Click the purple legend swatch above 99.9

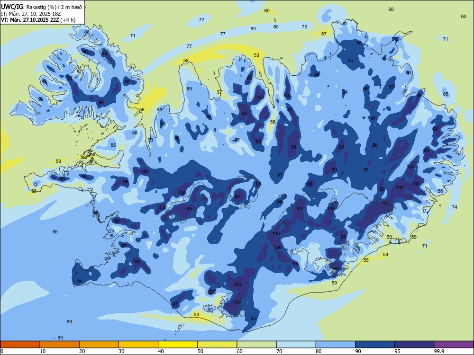pyautogui.click(x=454, y=345)
